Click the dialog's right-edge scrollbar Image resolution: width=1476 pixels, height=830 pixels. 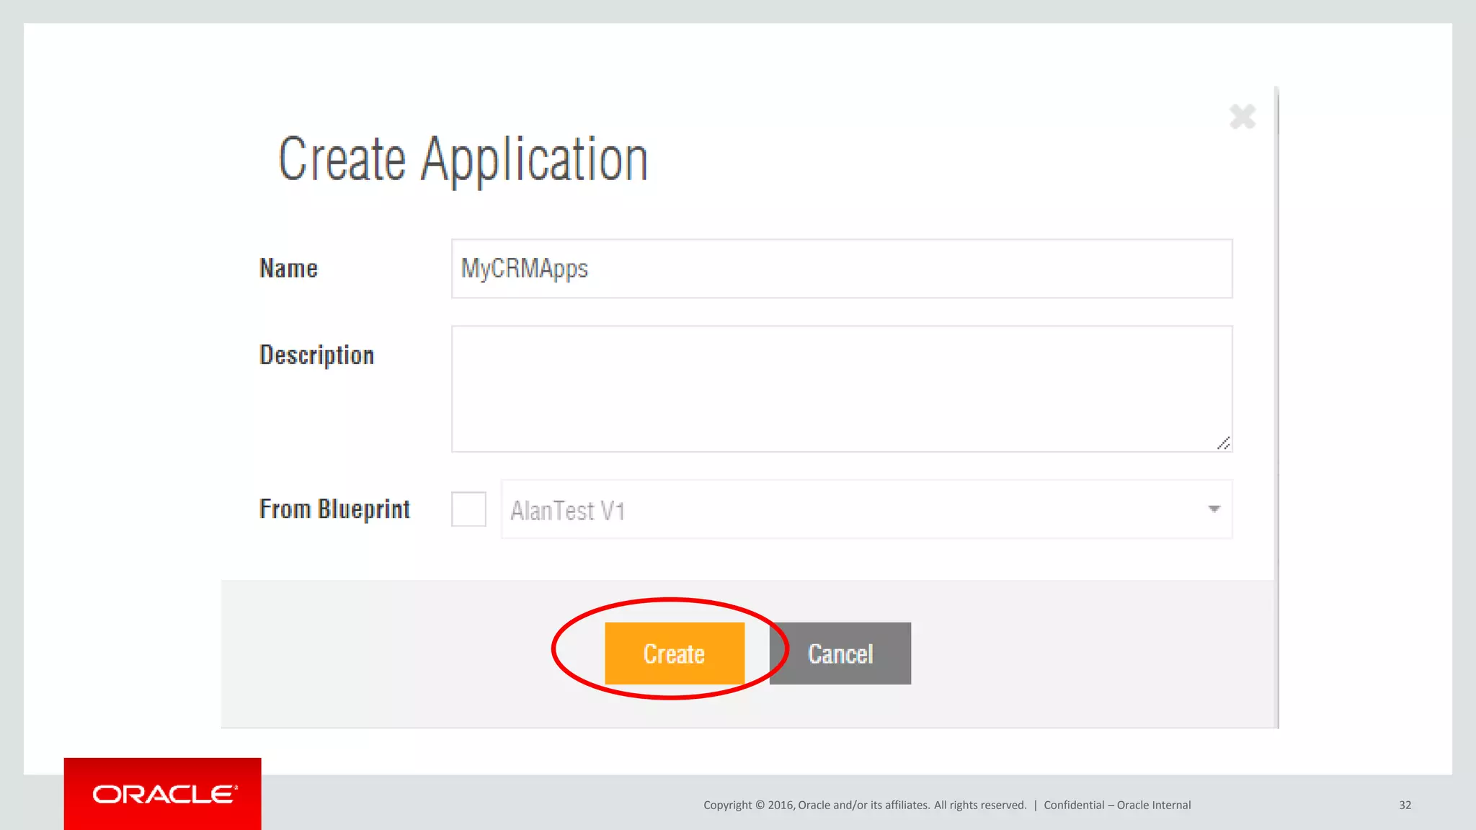pos(1277,403)
